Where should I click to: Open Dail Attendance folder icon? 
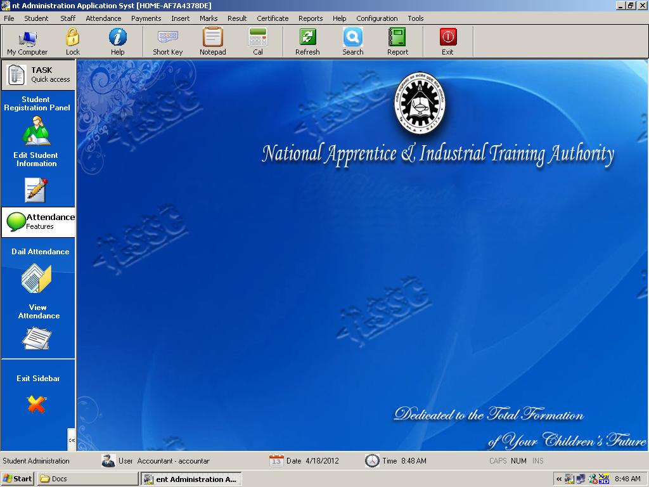36,278
